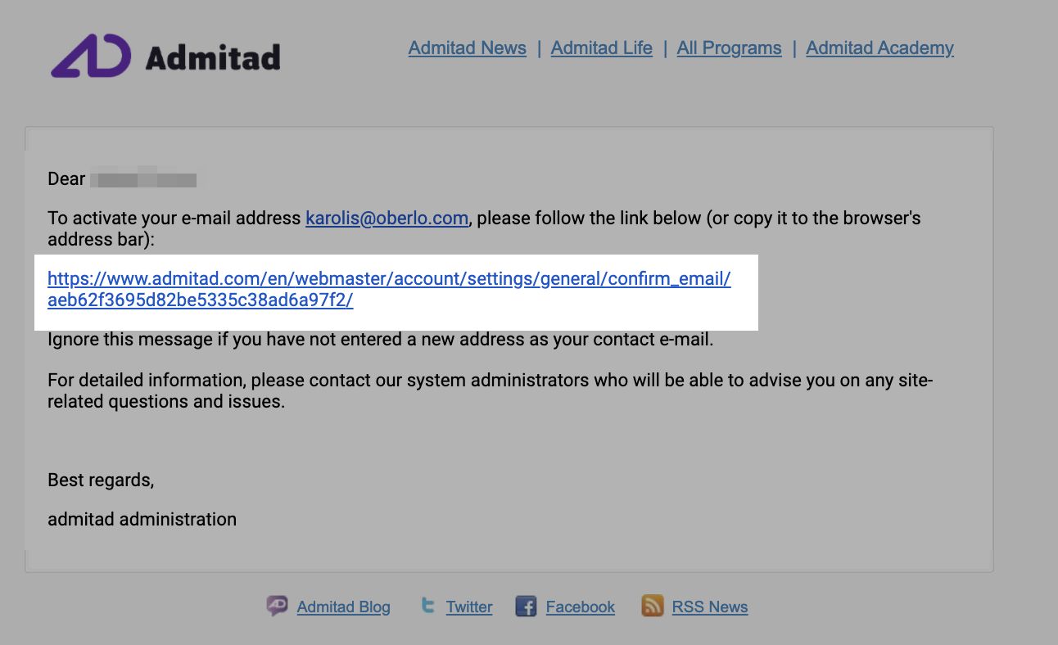1058x645 pixels.
Task: Open the Twitter footer link
Action: [469, 607]
